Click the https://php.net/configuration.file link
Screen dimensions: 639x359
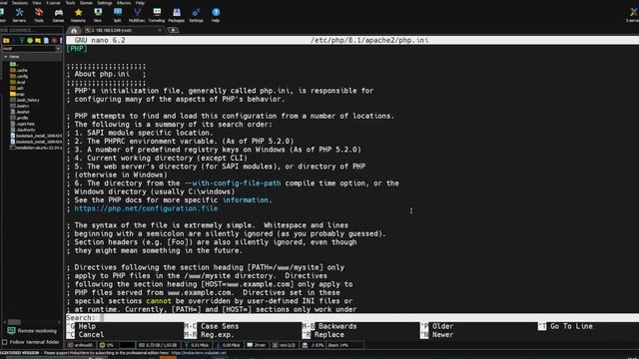click(146, 208)
